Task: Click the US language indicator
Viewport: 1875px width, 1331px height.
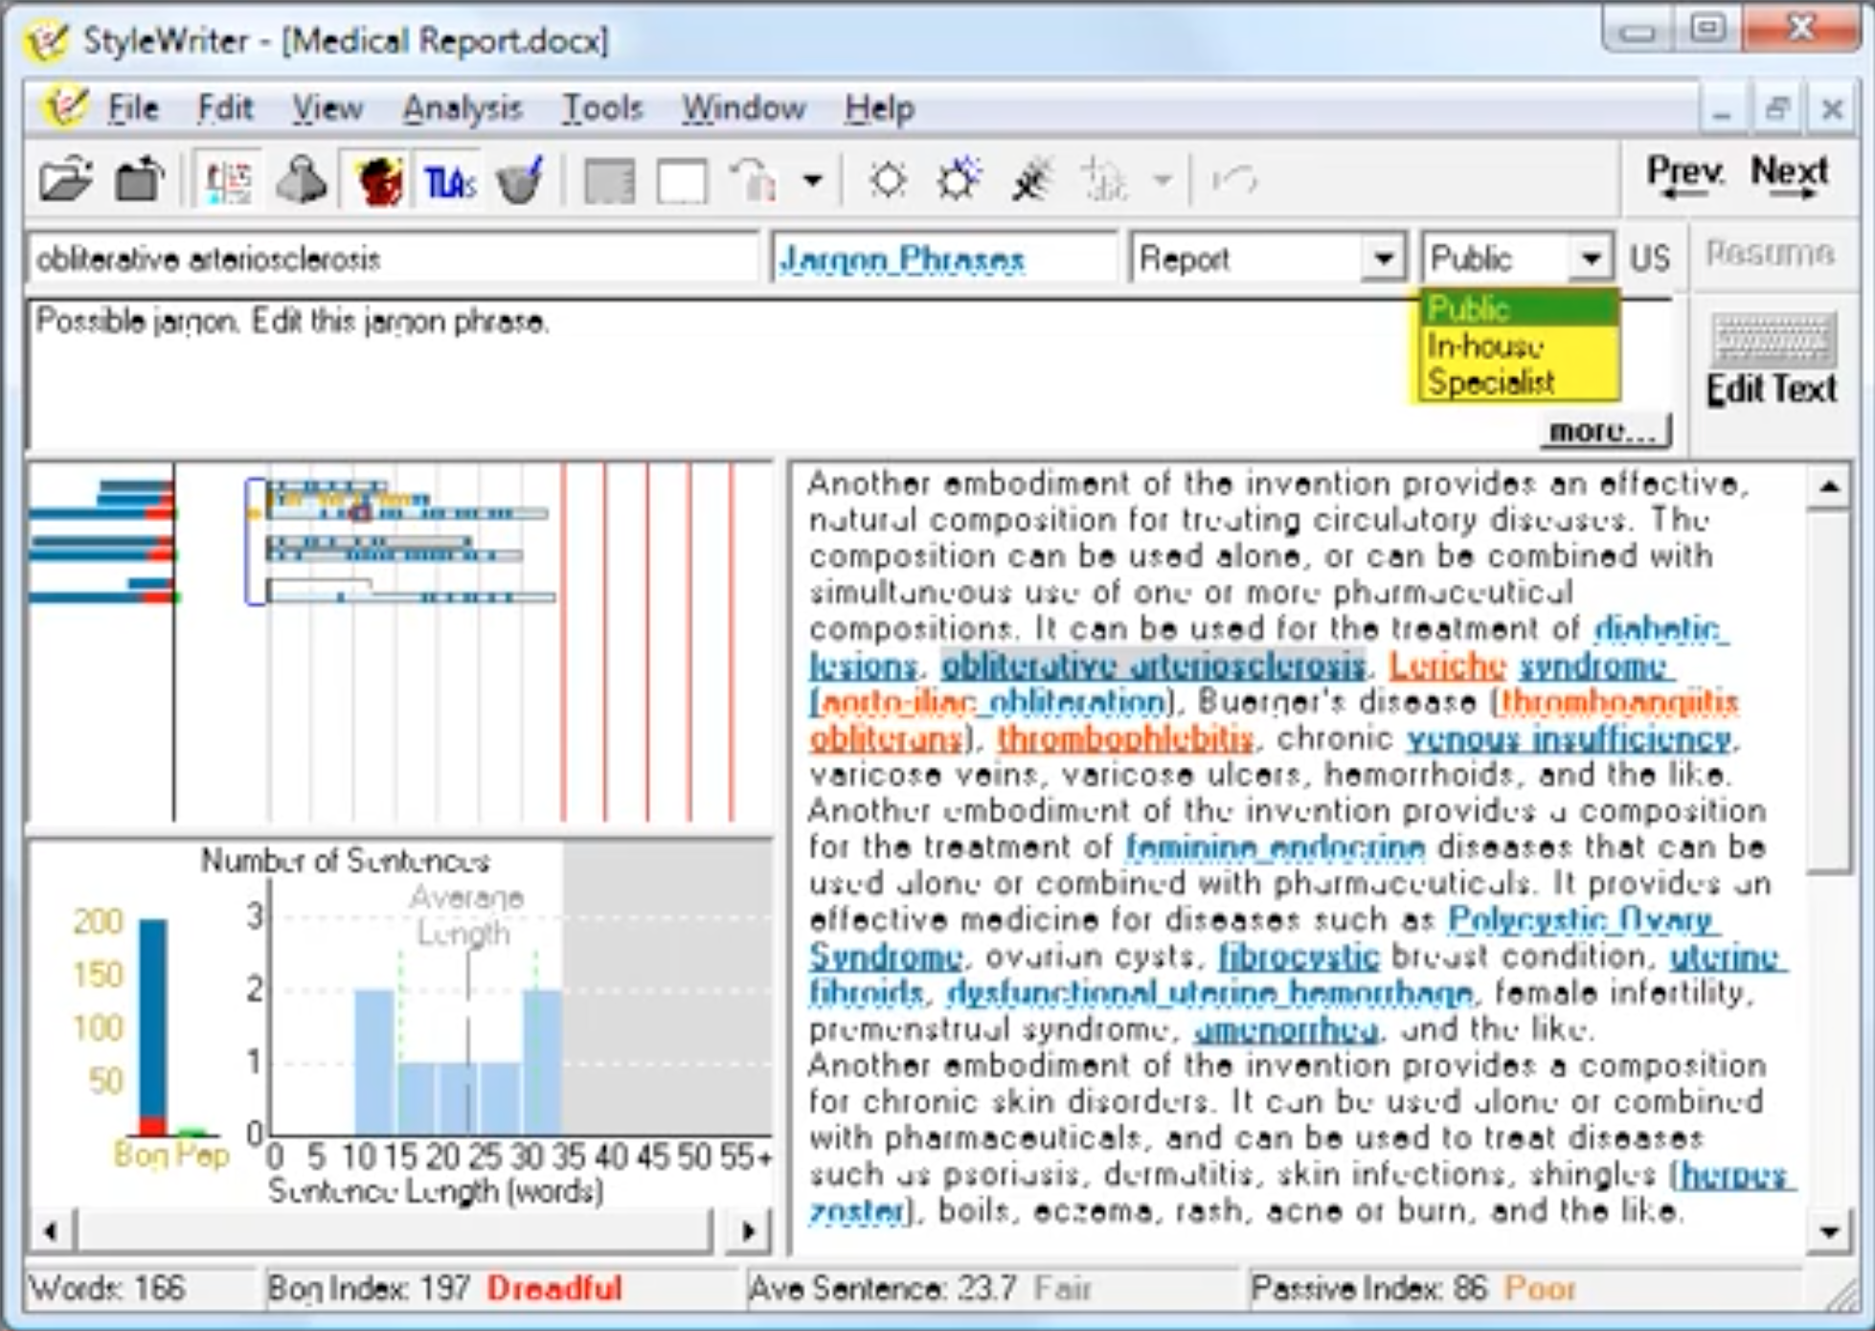Action: 1649,259
